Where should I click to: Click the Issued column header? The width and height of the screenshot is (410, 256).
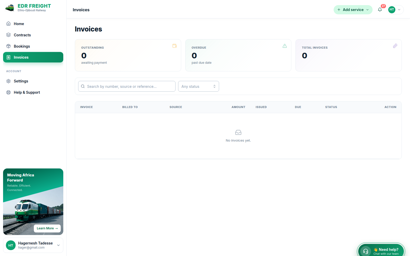point(261,107)
